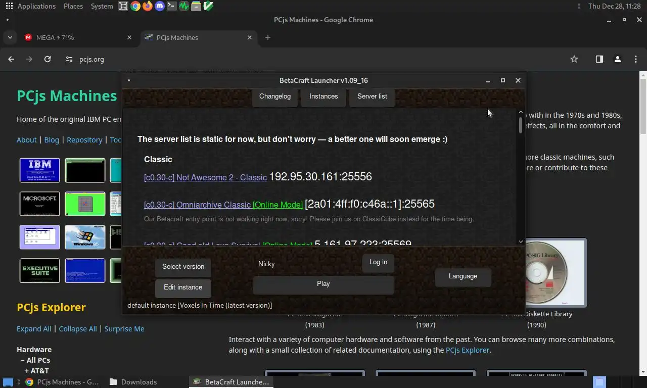The width and height of the screenshot is (647, 388).
Task: Click the server list scroll down arrow
Action: [x=521, y=241]
